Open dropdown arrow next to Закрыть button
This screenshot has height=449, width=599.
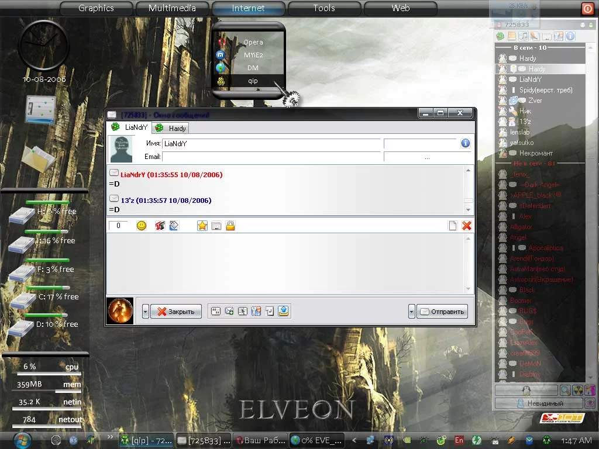pos(145,312)
